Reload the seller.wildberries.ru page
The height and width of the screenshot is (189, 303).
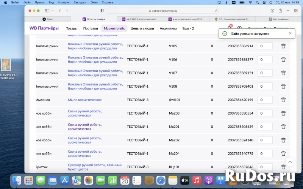pos(216,11)
